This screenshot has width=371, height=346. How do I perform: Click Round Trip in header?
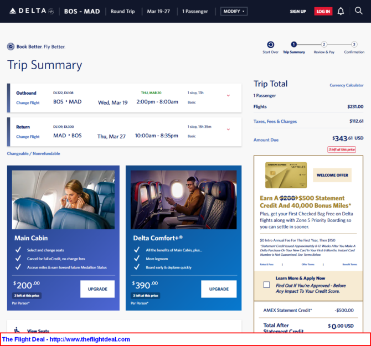pos(122,12)
